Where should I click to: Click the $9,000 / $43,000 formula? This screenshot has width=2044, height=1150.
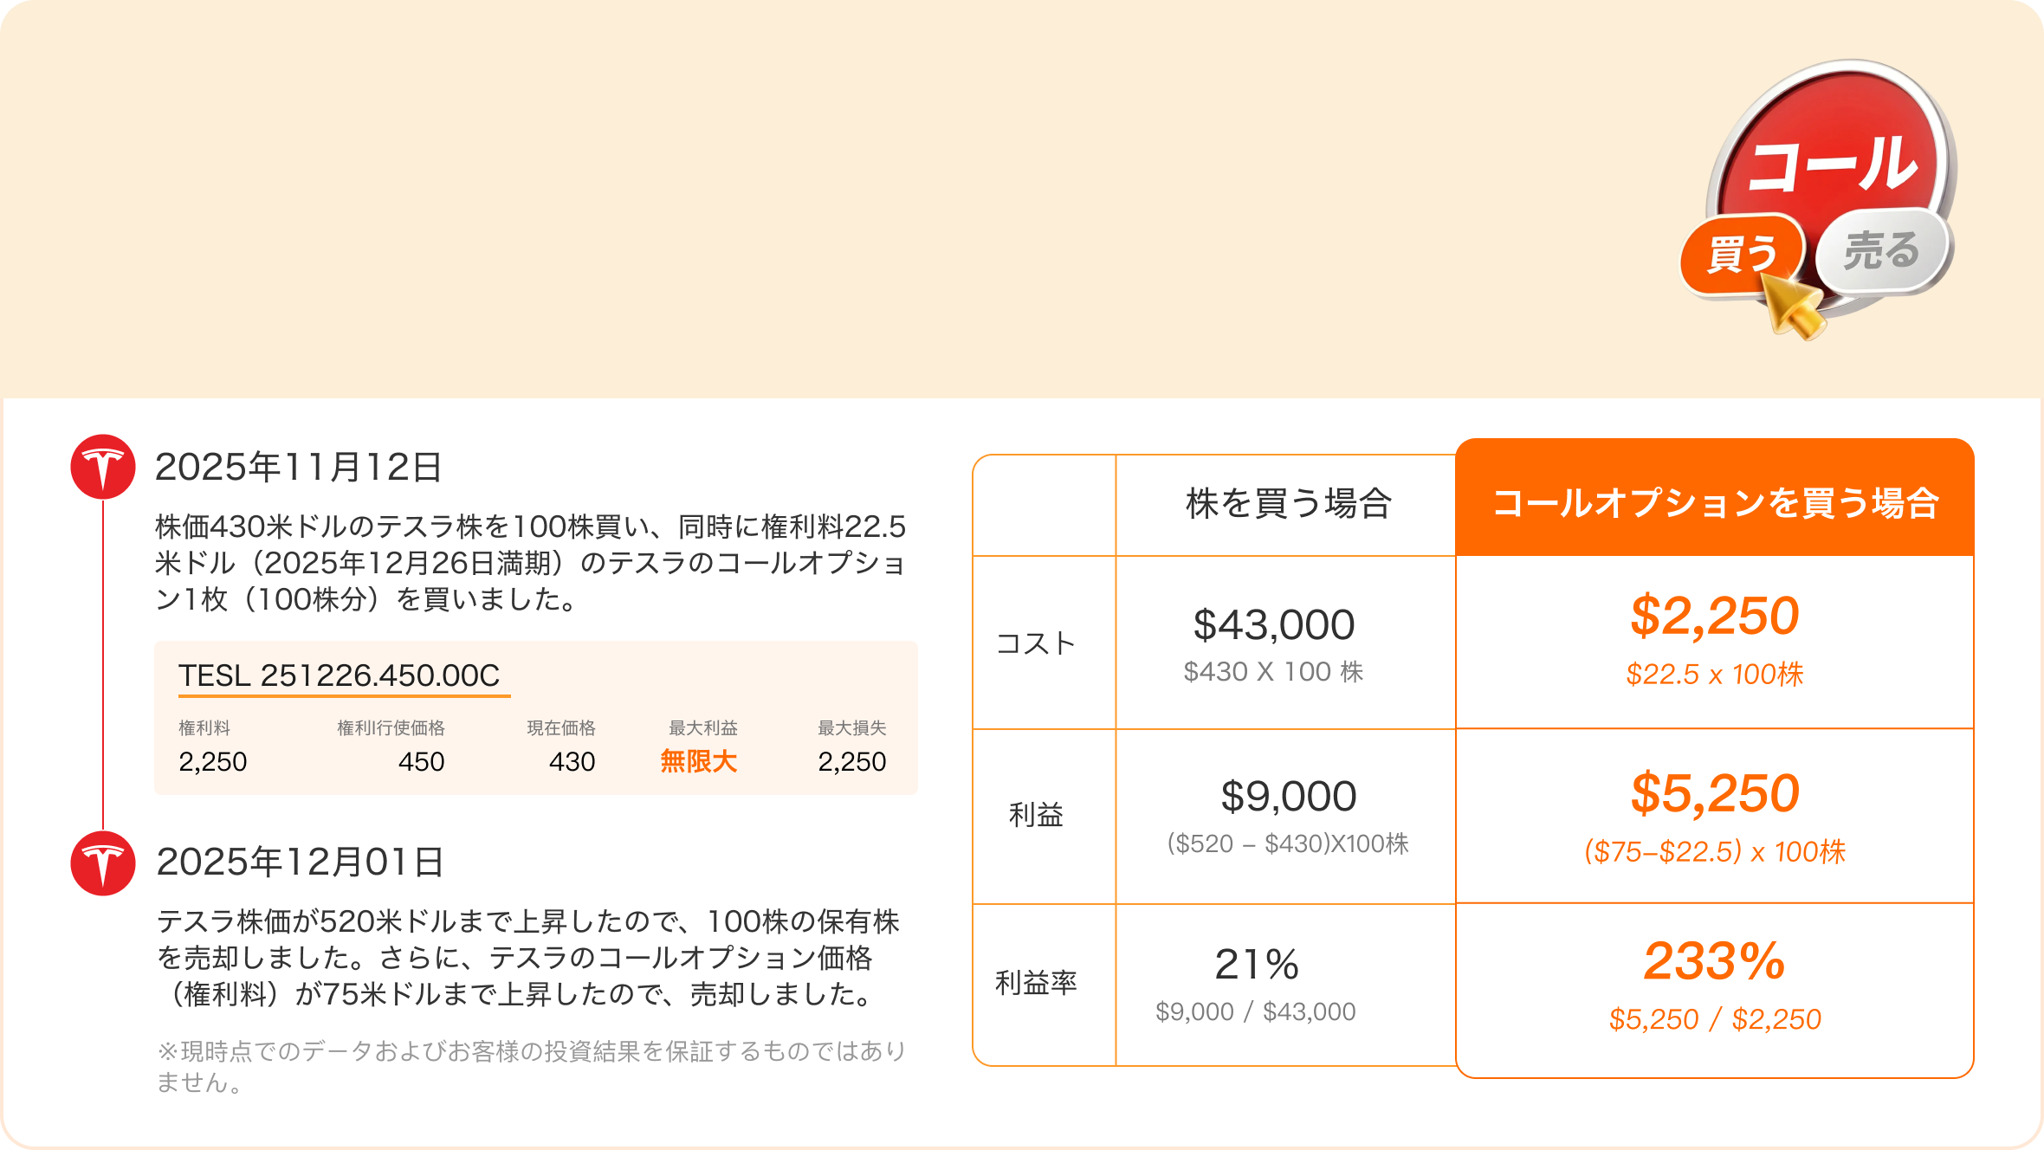1256,1011
